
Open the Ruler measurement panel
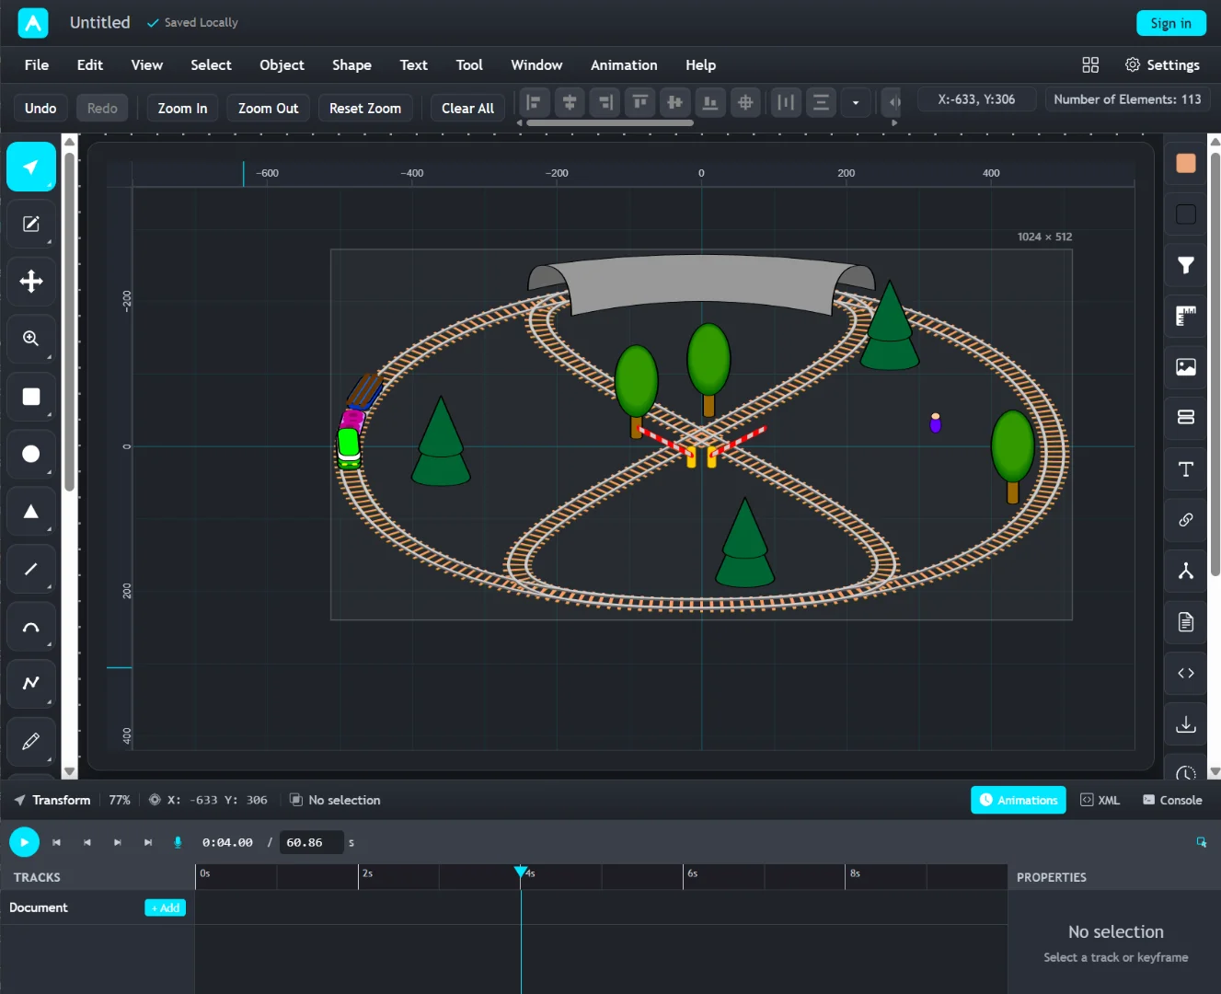1186,316
